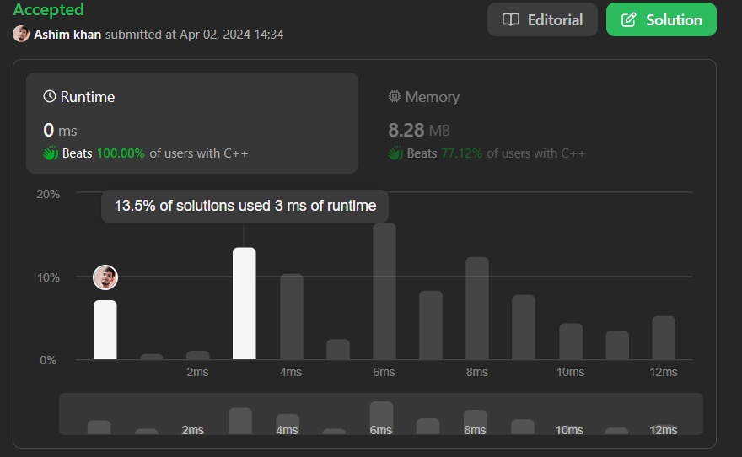Click the clapping hands icon under Runtime
The height and width of the screenshot is (457, 742).
click(x=51, y=153)
